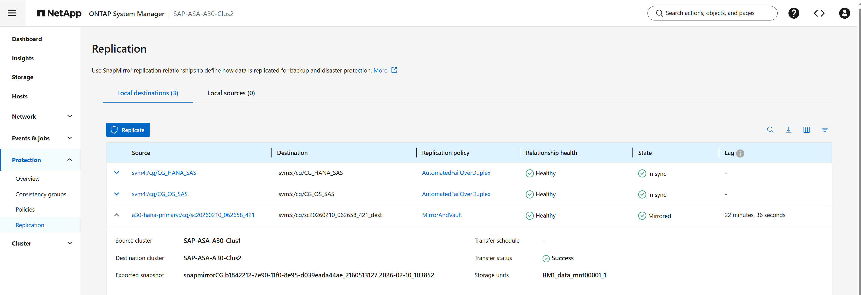This screenshot has width=861, height=295.
Task: Open the MirrorAndVault policy link
Action: 442,215
